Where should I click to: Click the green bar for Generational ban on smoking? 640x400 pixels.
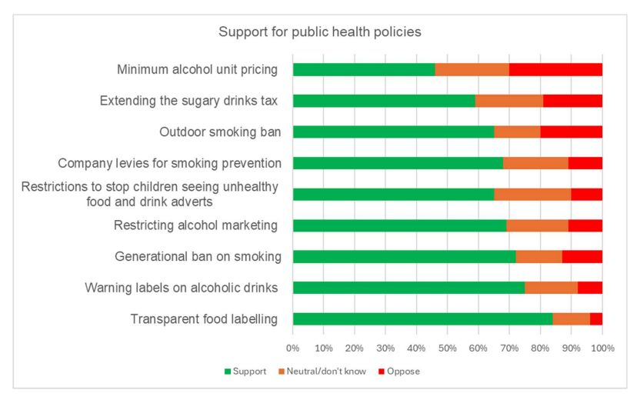click(405, 256)
